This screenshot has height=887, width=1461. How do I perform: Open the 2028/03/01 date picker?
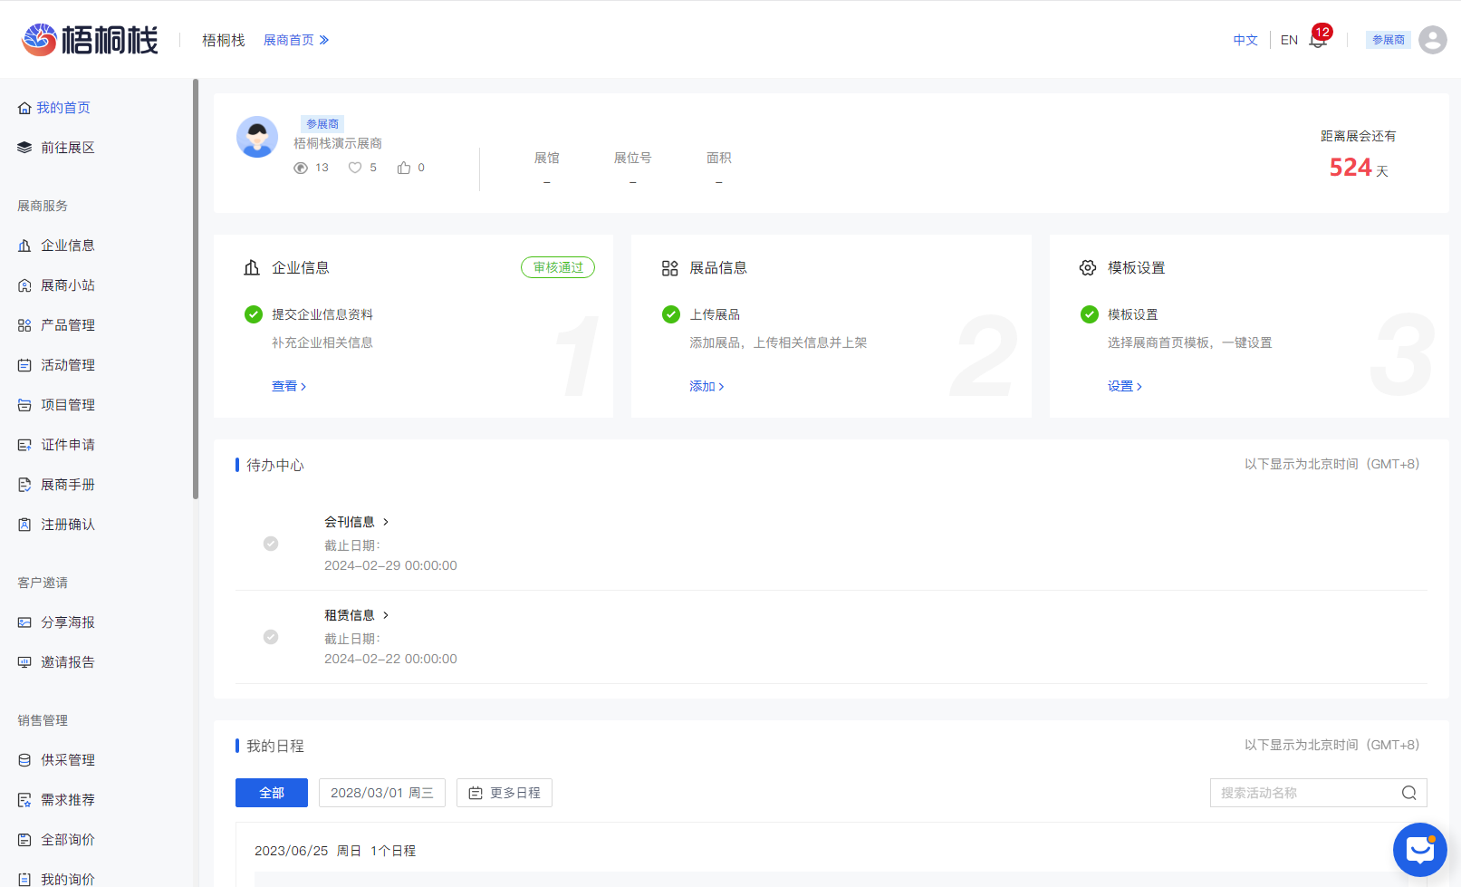381,792
